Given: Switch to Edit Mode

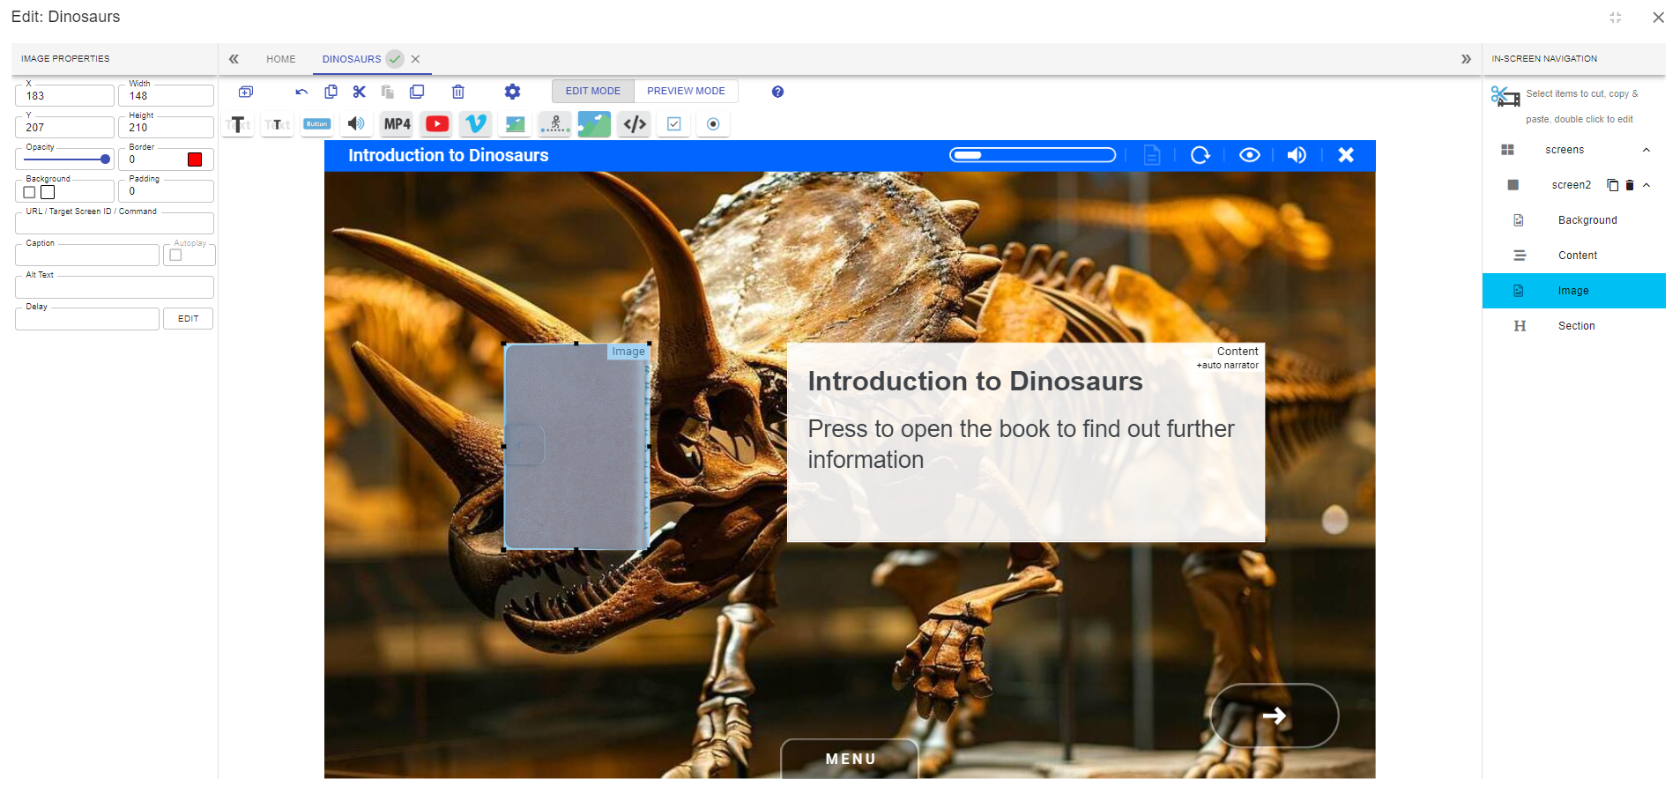Looking at the screenshot, I should (593, 91).
